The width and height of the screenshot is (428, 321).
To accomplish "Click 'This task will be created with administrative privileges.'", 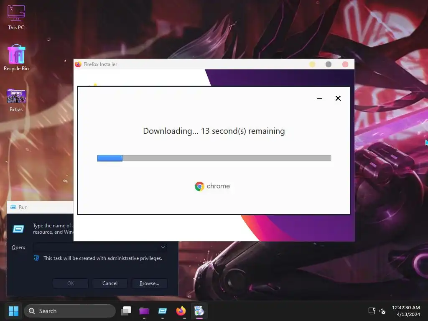I will 103,258.
